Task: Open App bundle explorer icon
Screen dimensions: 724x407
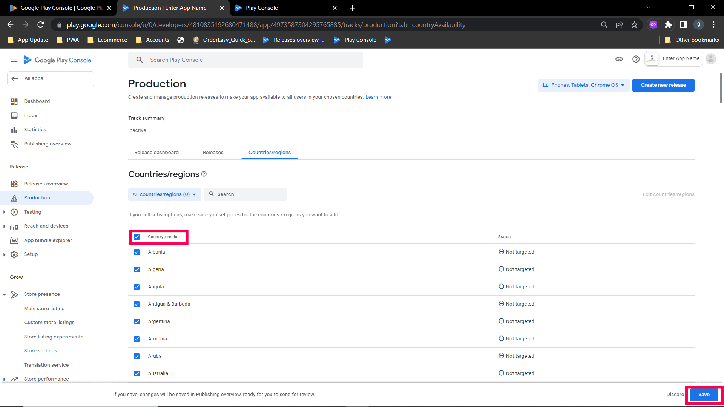Action: click(x=14, y=240)
